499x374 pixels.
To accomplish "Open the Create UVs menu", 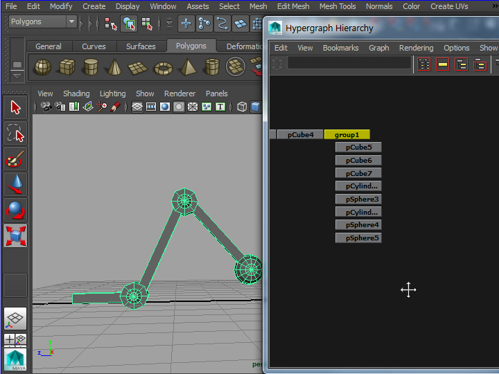I will (x=449, y=6).
